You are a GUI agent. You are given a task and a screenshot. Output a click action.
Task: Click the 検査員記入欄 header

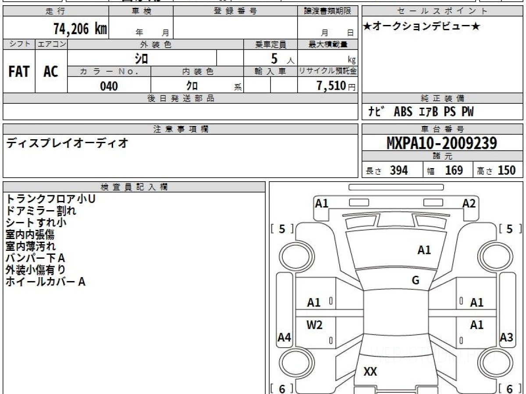134,187
